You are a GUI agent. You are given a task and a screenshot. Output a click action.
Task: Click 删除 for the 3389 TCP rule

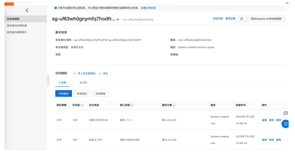pos(279,140)
